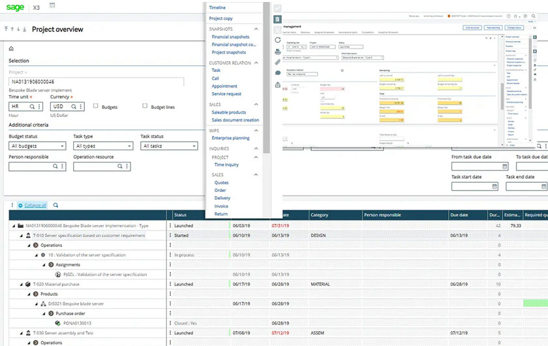Collapse the T-020 Material purchase tree node
548x346 pixels.
pos(20,285)
